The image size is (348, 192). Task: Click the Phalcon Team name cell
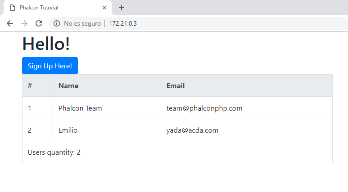click(x=80, y=108)
